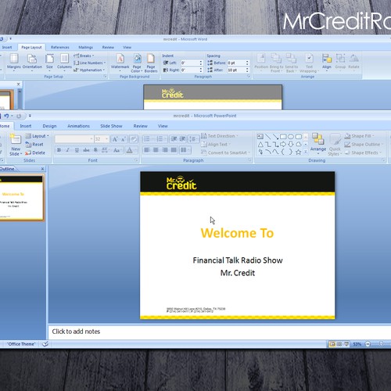Decrease list level in PowerPoint Paragraph group
Image resolution: width=391 pixels, height=391 pixels.
(174, 139)
